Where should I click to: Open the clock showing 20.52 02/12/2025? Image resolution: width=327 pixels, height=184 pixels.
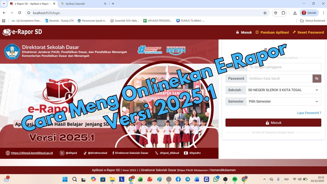click(x=318, y=179)
